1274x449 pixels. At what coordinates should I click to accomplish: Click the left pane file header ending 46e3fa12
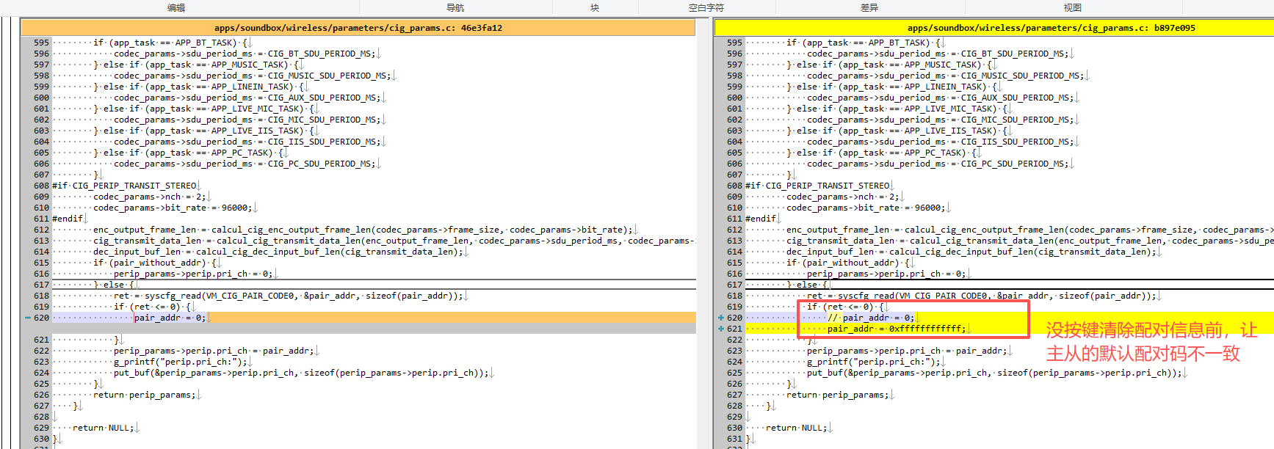[x=358, y=28]
